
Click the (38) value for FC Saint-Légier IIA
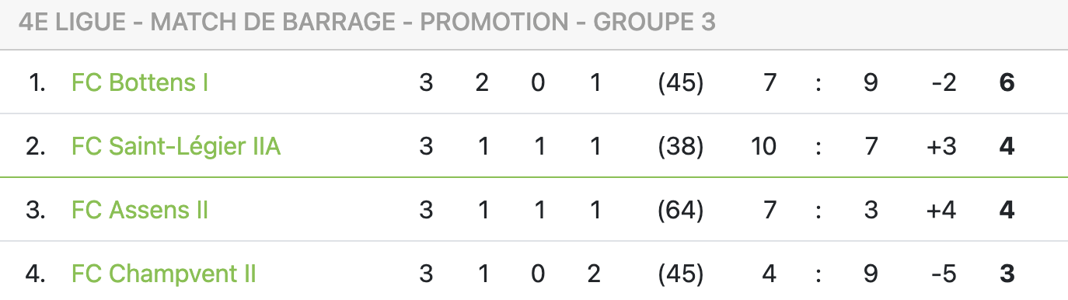tap(680, 146)
